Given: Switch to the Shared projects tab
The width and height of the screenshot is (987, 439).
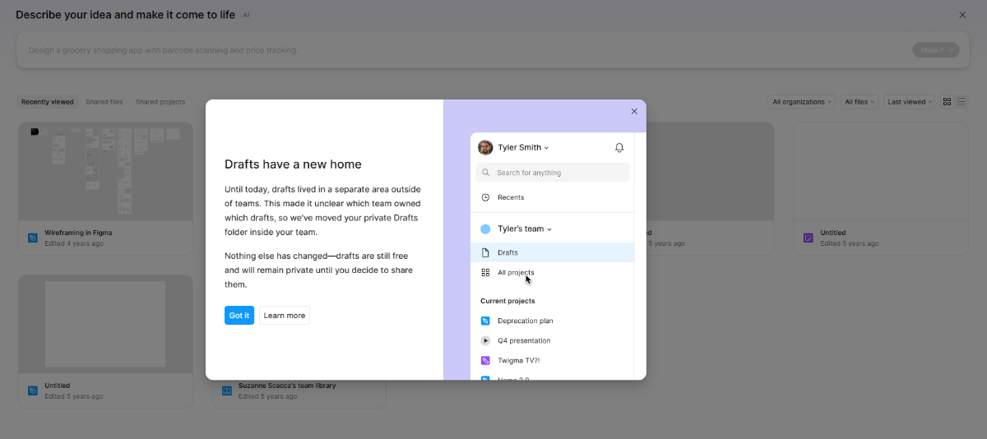Looking at the screenshot, I should click(x=160, y=102).
